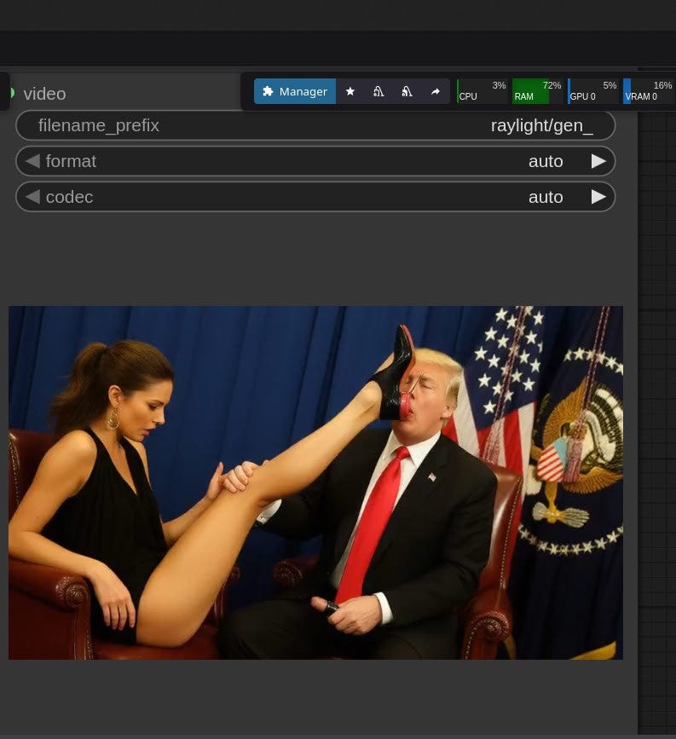This screenshot has width=676, height=739.
Task: Click the VRAM 0 usage monitor
Action: click(x=649, y=91)
